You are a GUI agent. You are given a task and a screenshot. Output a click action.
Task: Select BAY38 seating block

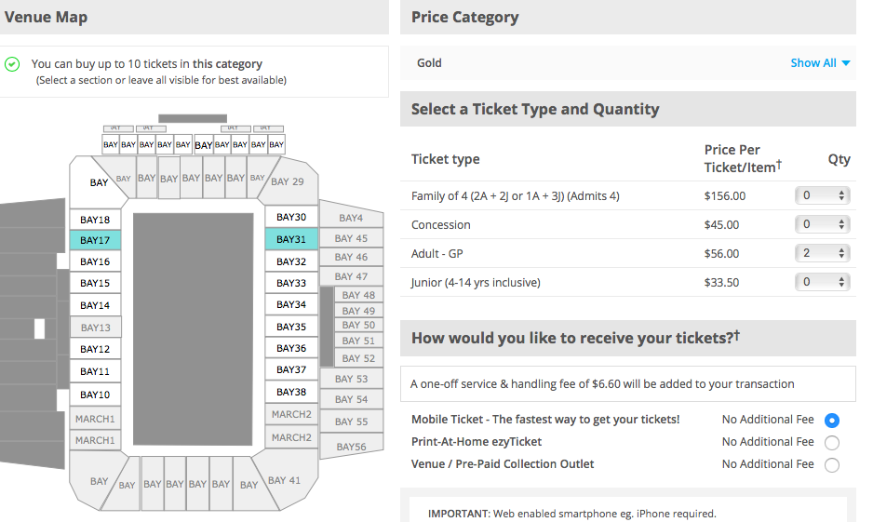(x=291, y=392)
